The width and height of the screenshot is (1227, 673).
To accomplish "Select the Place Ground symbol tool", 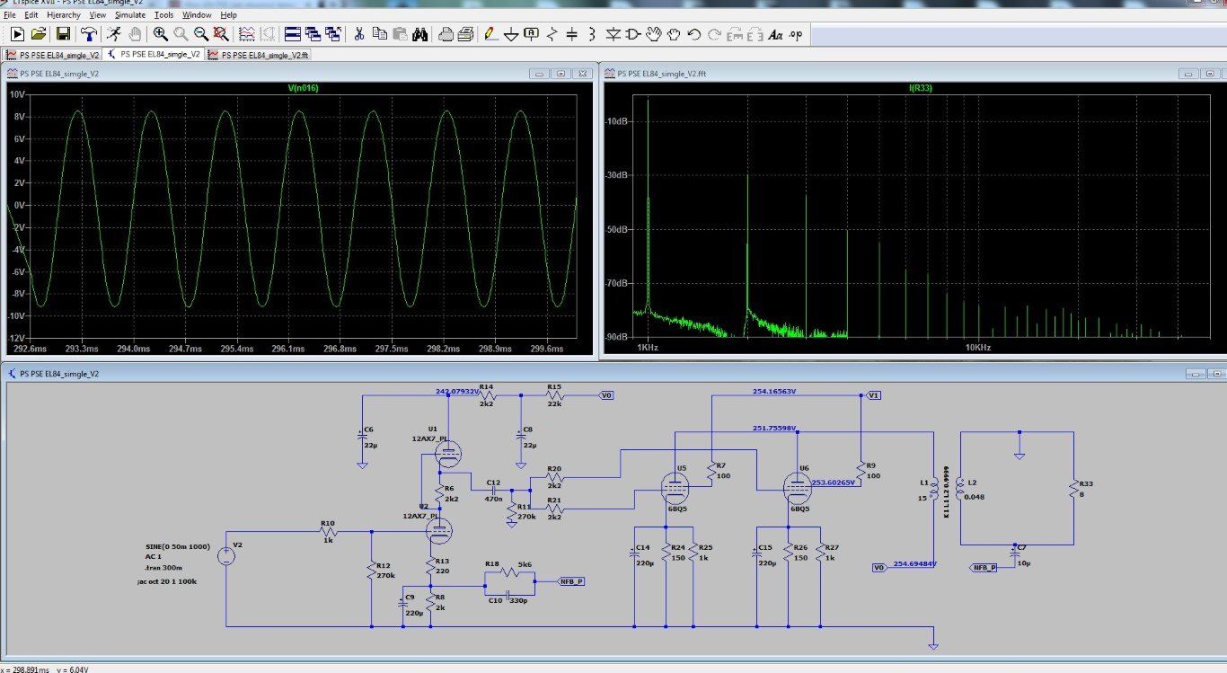I will tap(511, 34).
